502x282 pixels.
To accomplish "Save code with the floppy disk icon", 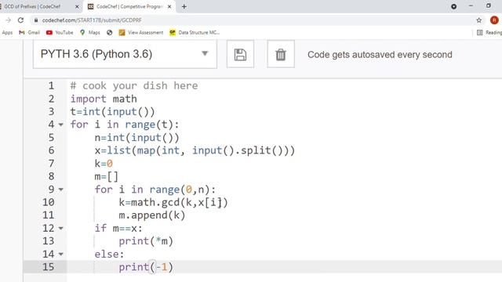I will tap(240, 54).
